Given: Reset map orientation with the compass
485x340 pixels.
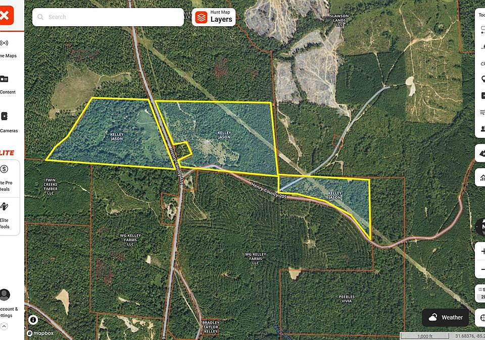Looking at the screenshot, I should tap(481, 227).
